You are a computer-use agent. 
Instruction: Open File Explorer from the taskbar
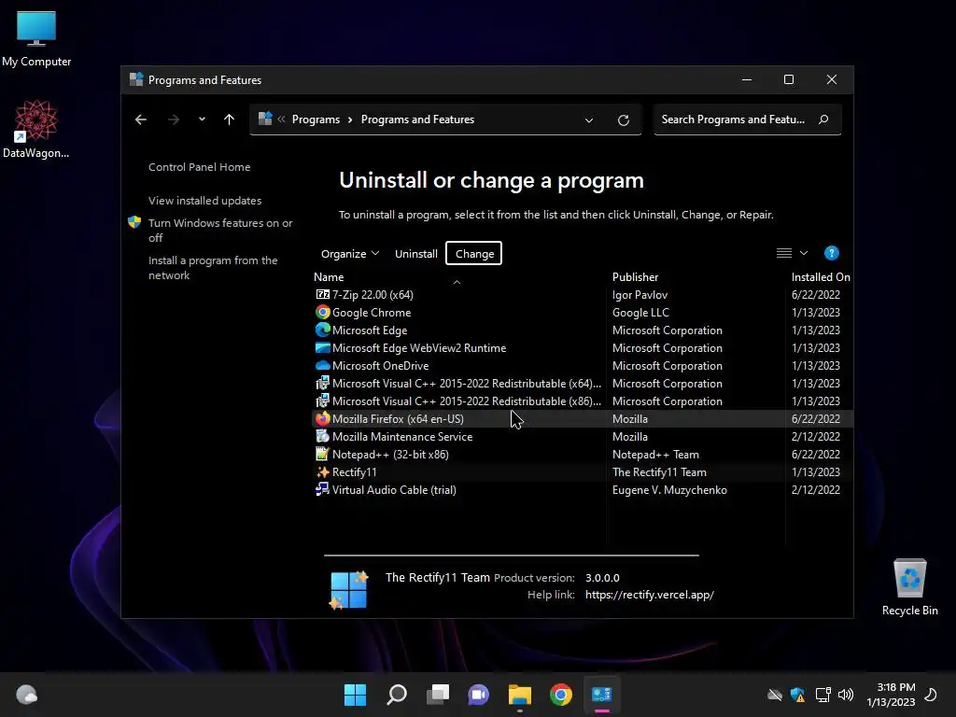coord(520,695)
